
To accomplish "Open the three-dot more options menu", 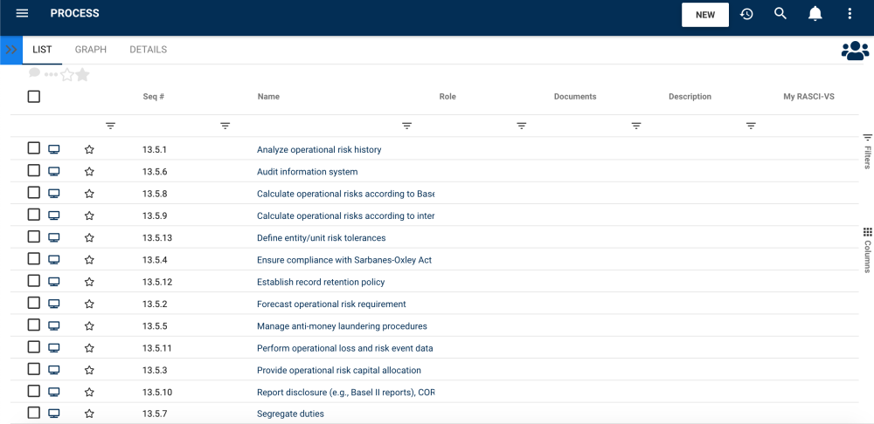I will coord(850,14).
